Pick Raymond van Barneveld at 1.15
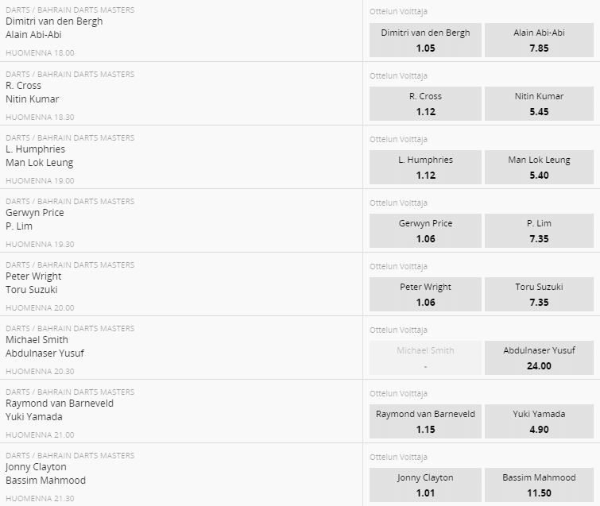The image size is (600, 506). coord(425,421)
